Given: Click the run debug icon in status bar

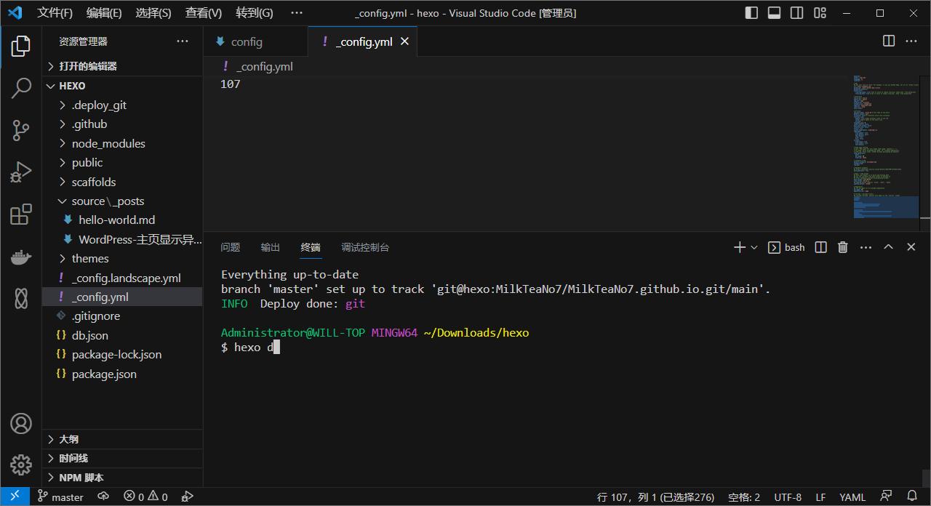Looking at the screenshot, I should pos(187,497).
